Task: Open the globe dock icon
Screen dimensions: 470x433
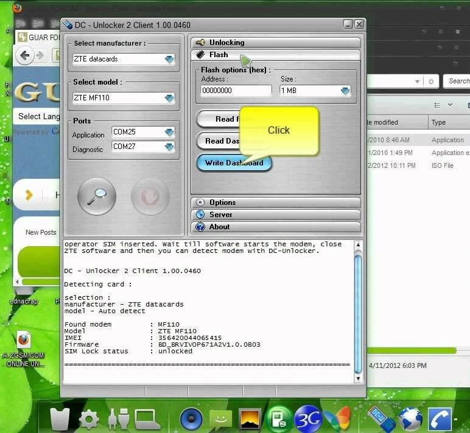Action: 411,419
